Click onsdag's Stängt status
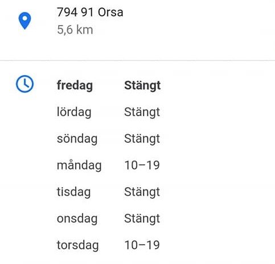 point(142,218)
